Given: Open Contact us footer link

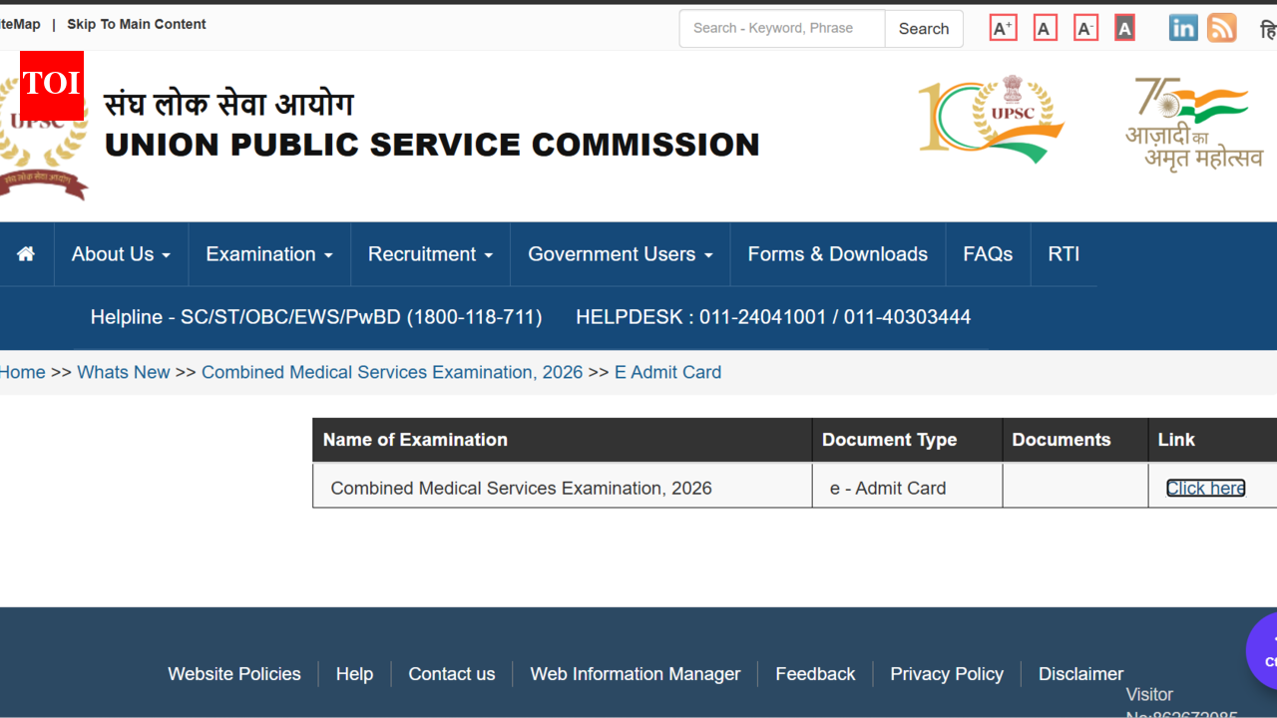Looking at the screenshot, I should click(x=452, y=674).
